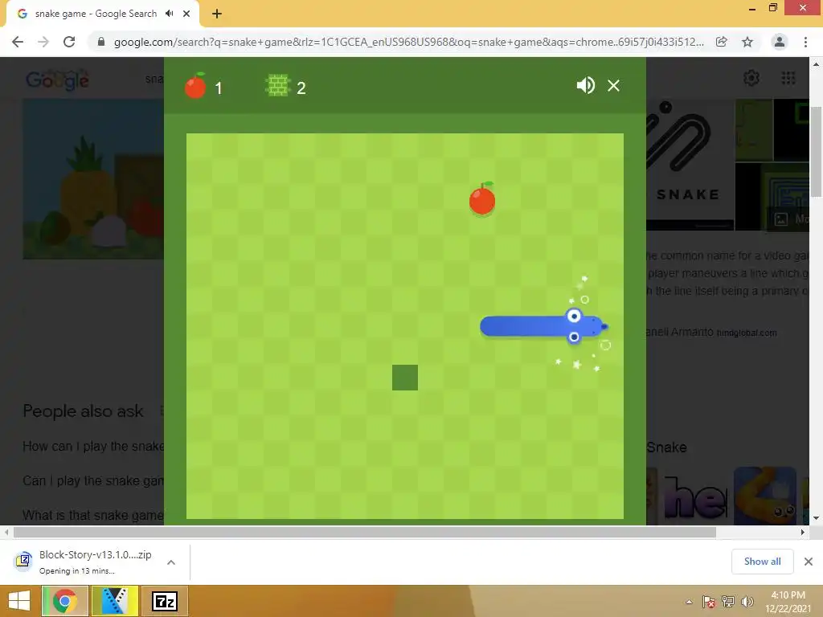Viewport: 823px width, 617px height.
Task: Open the clock showing 4:10 PM
Action: (x=788, y=595)
